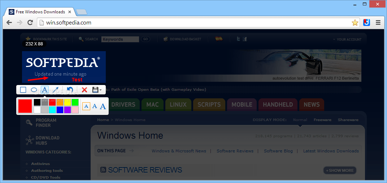Go back in browser history
The height and width of the screenshot is (183, 387).
[x=9, y=23]
